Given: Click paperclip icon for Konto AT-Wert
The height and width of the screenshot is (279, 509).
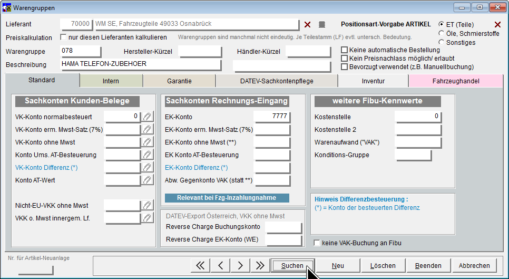Looking at the screenshot, I should (x=148, y=180).
